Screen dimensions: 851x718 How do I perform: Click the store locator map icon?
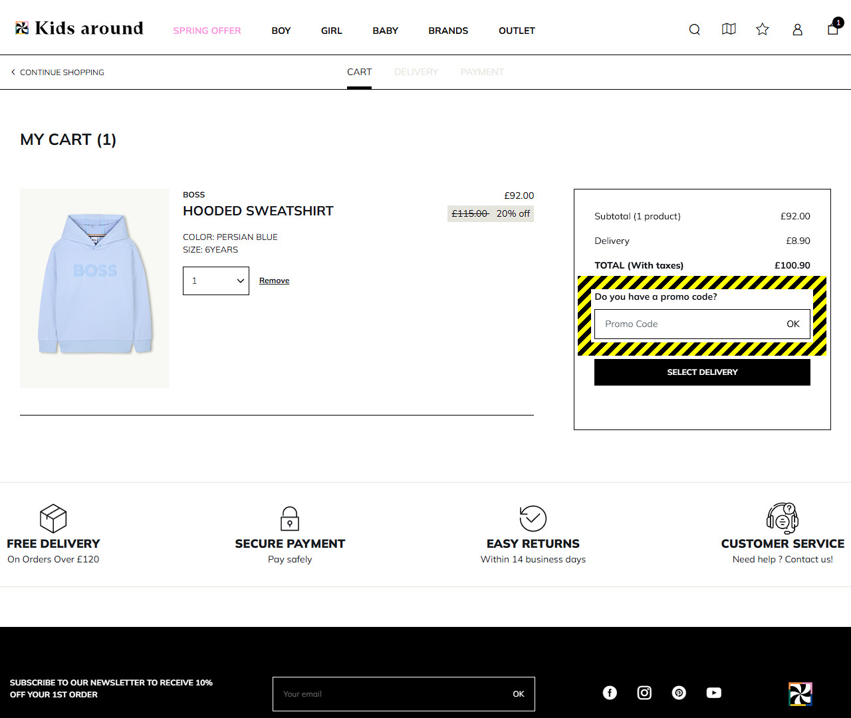point(729,29)
